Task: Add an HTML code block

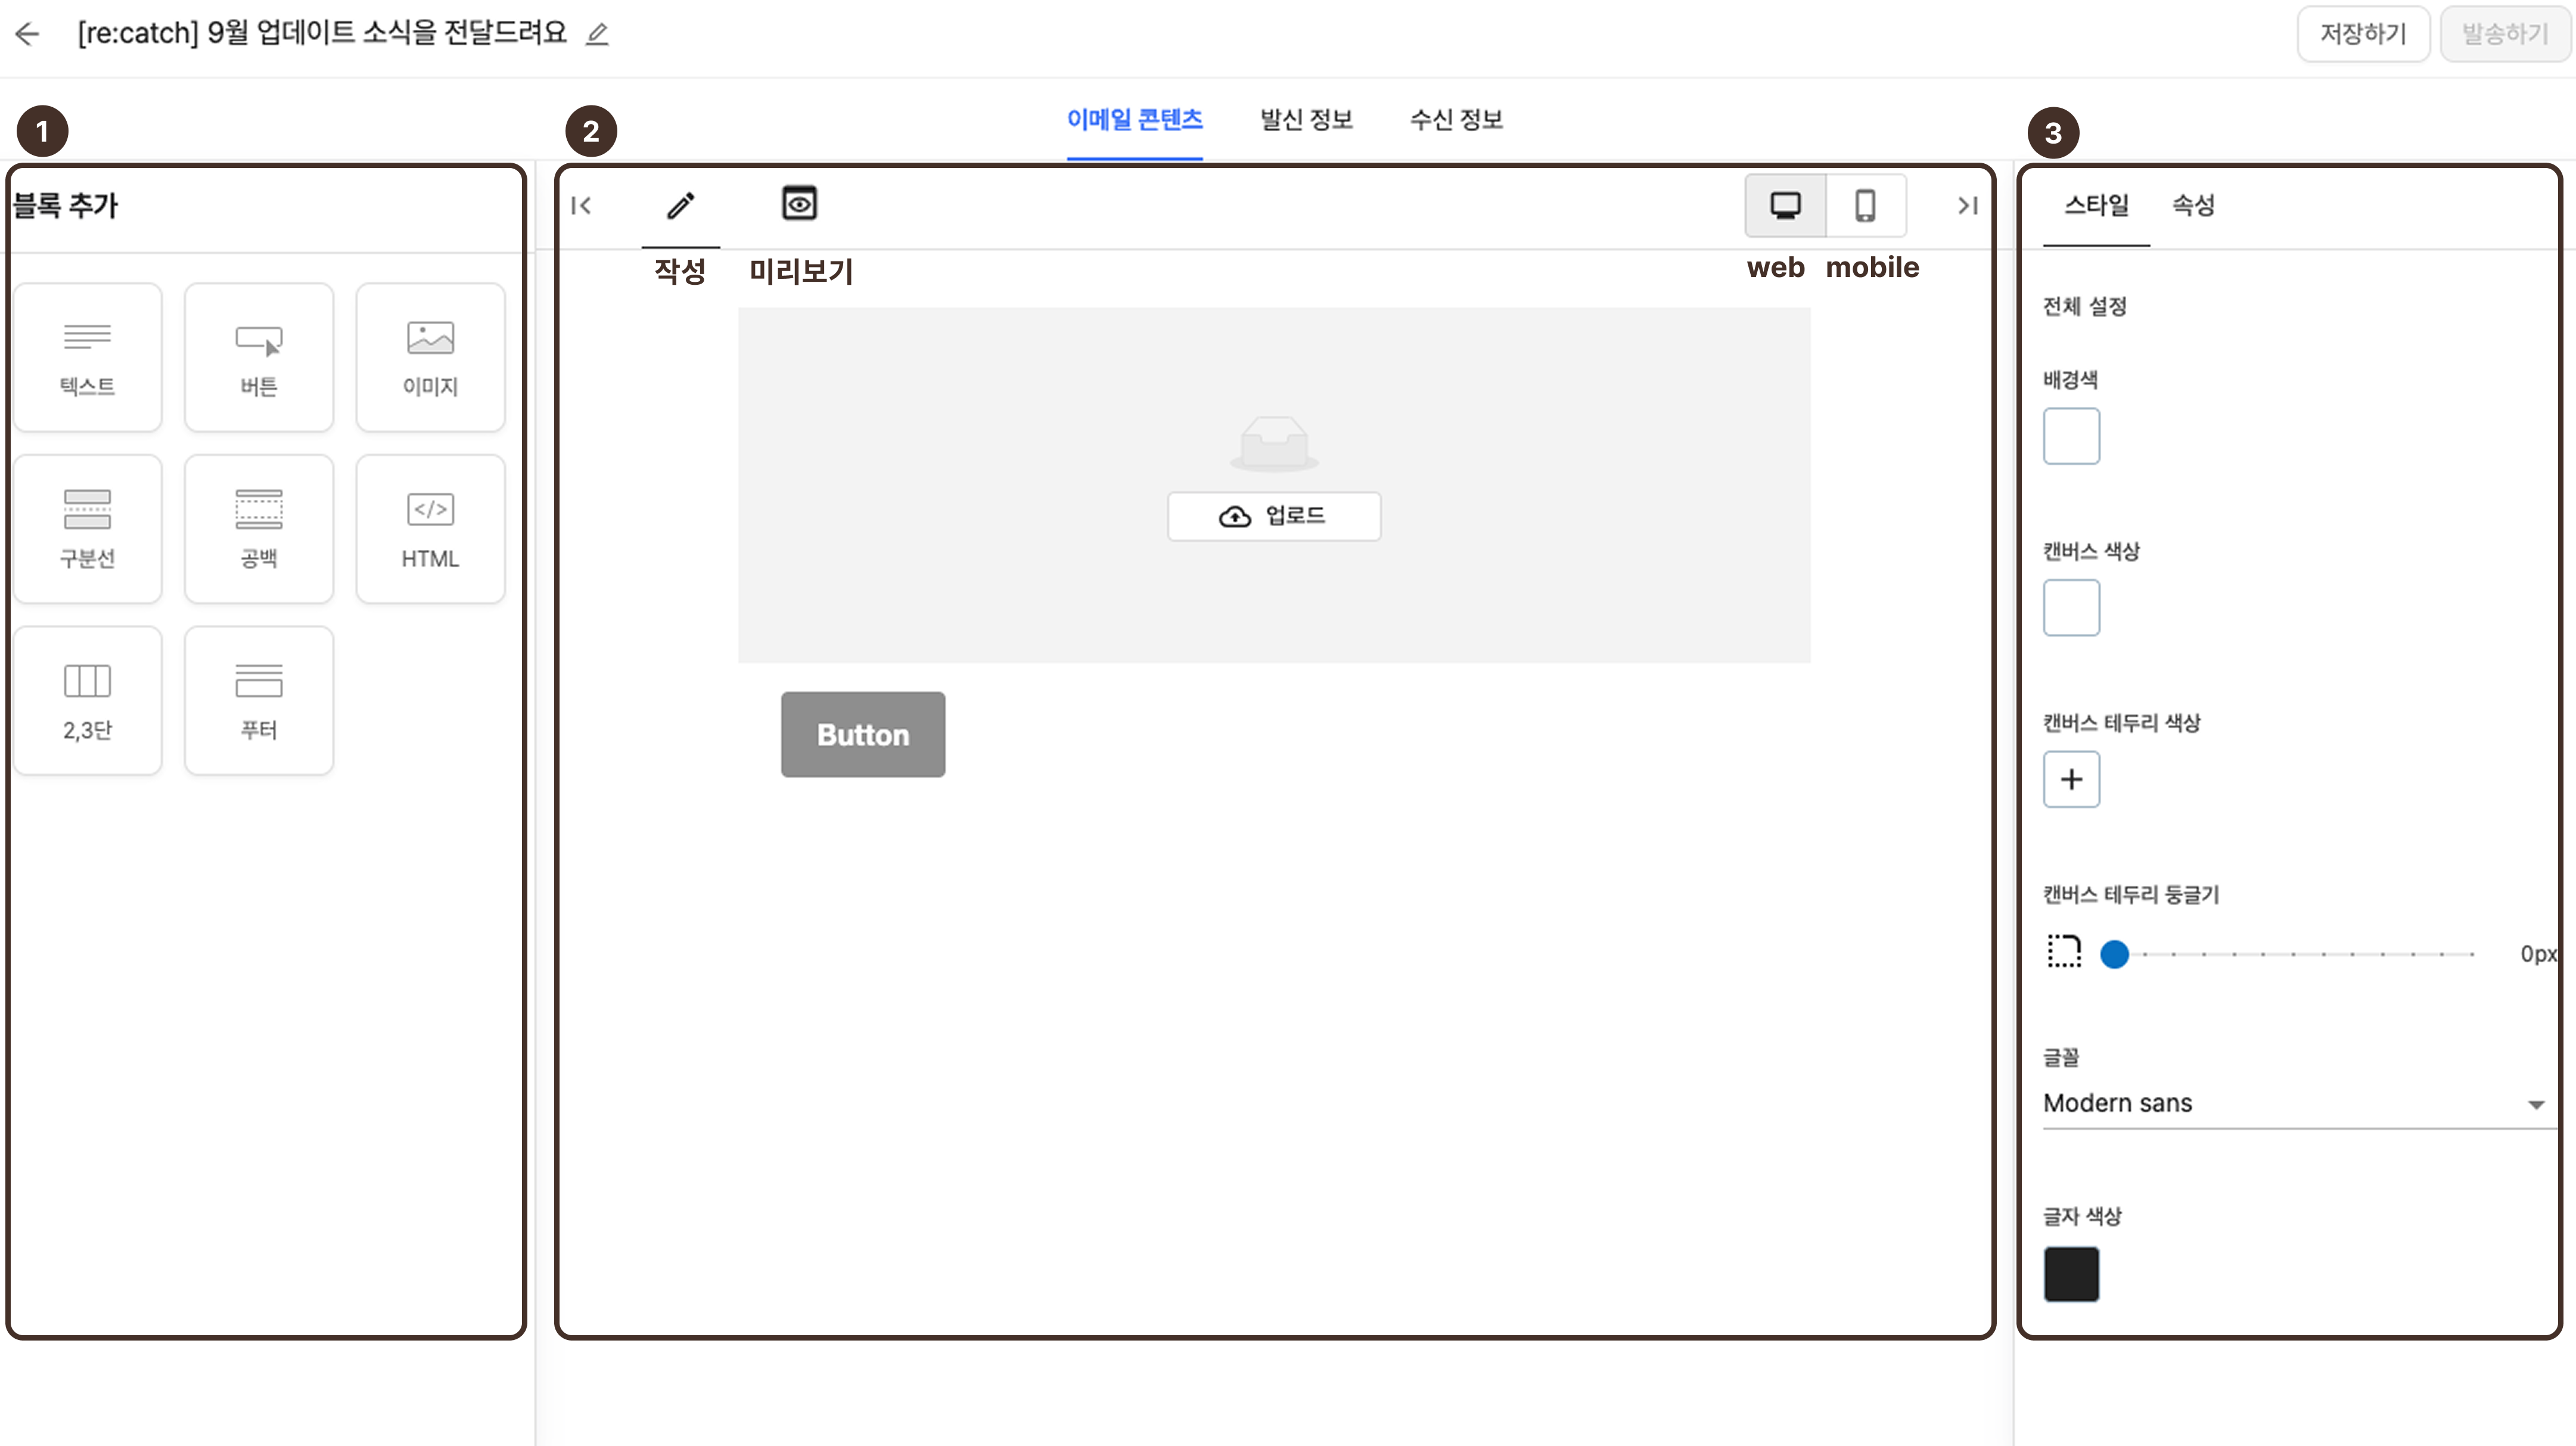Action: (x=430, y=529)
